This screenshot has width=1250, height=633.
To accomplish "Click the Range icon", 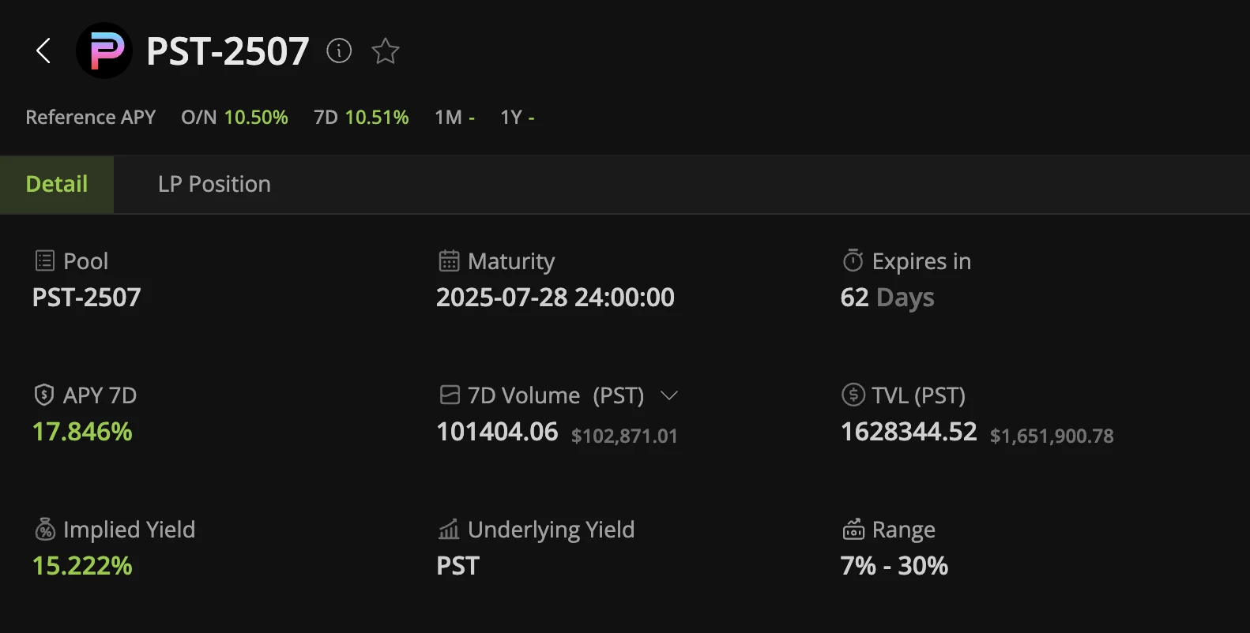I will (x=853, y=530).
